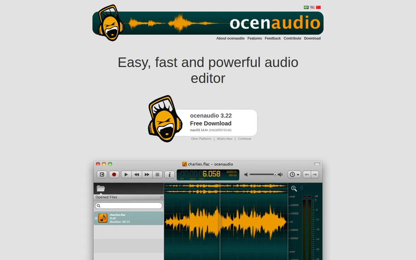This screenshot has width=416, height=260.
Task: Click the search field under Opened Files
Action: (x=129, y=206)
